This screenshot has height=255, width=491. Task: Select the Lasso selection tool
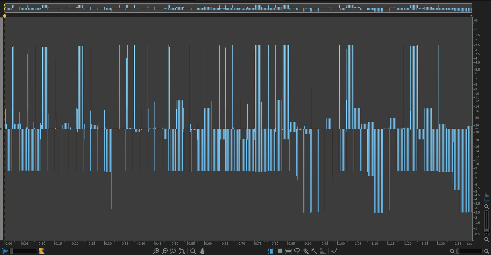click(297, 251)
